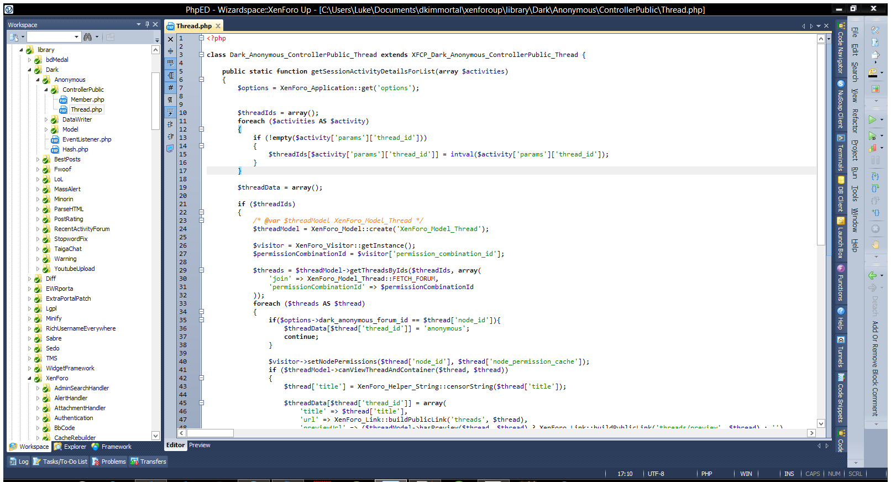The height and width of the screenshot is (482, 891).
Task: Open the Problems tab
Action: [109, 462]
